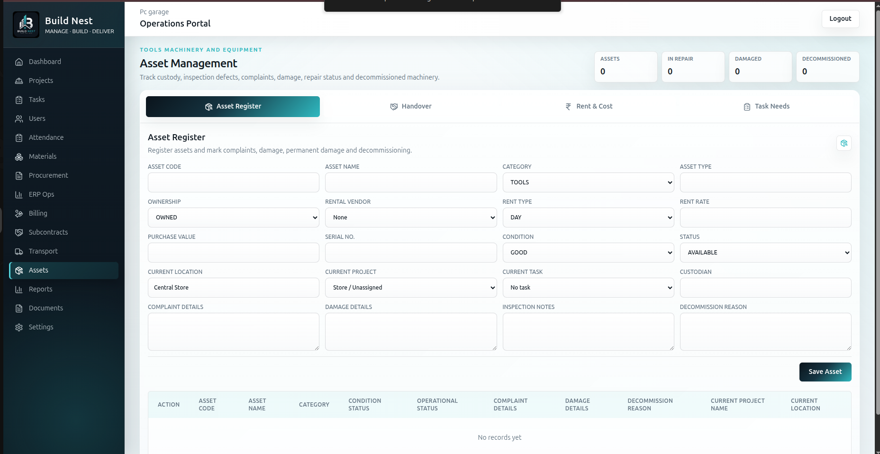Viewport: 880px width, 454px height.
Task: Click the handshake icon on Handover tab
Action: coord(394,107)
